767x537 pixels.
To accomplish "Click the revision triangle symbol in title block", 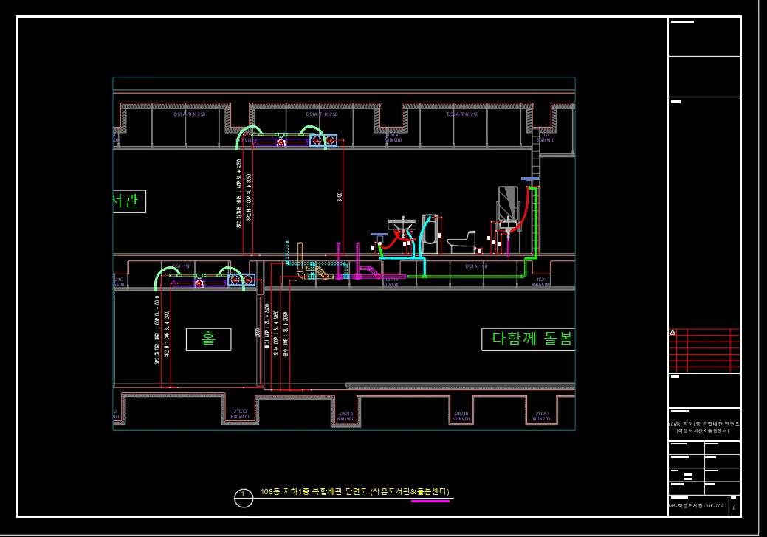I will click(673, 333).
